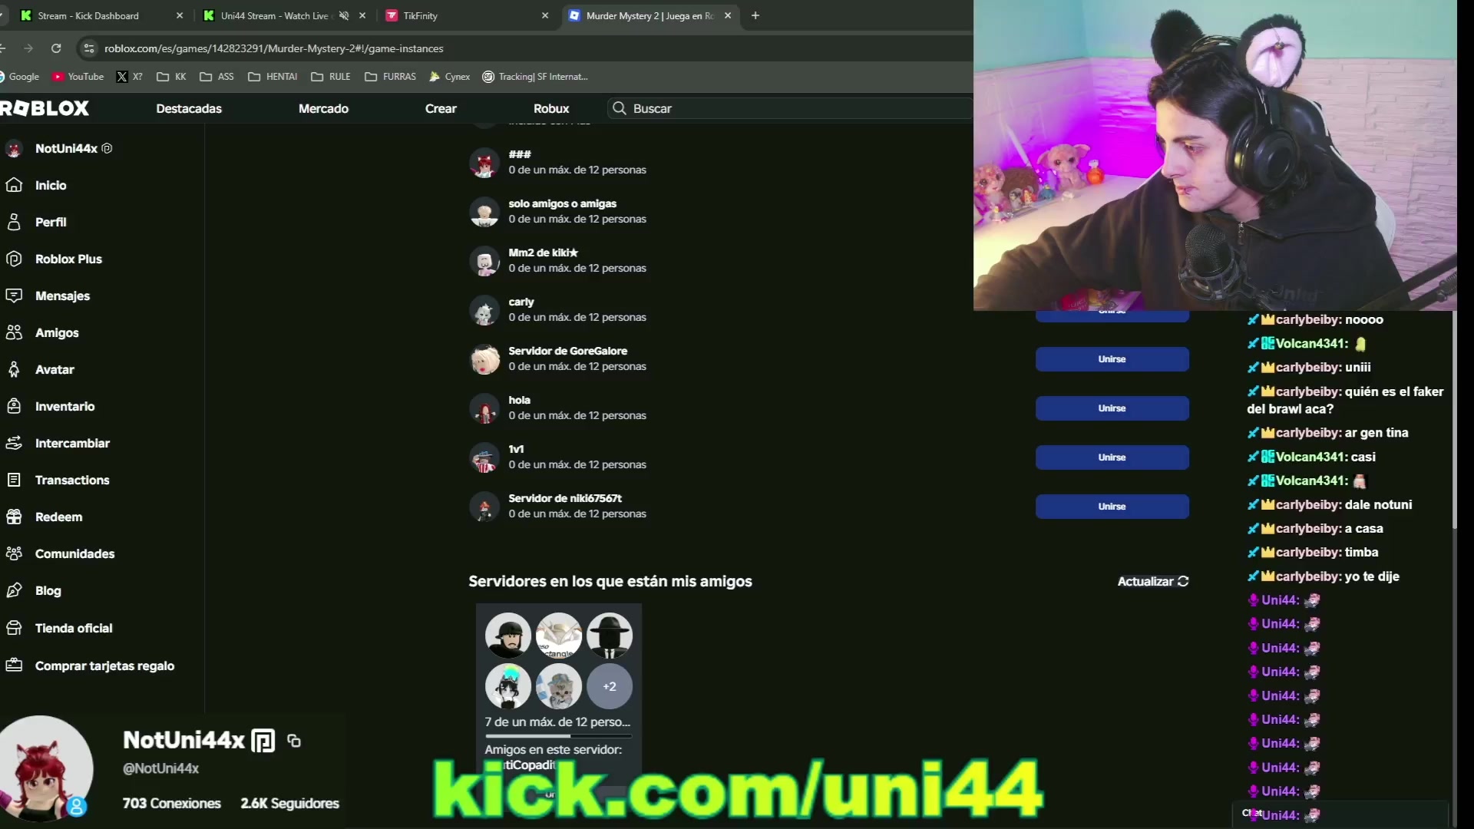Image resolution: width=1474 pixels, height=829 pixels.
Task: Open the RULE bookmarks folder
Action: (331, 77)
